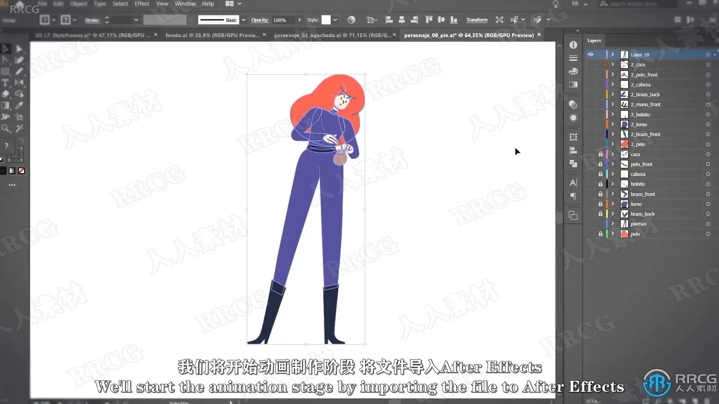Screen dimensions: 719x404
Task: Click the Stroke label link
Action: 92,20
